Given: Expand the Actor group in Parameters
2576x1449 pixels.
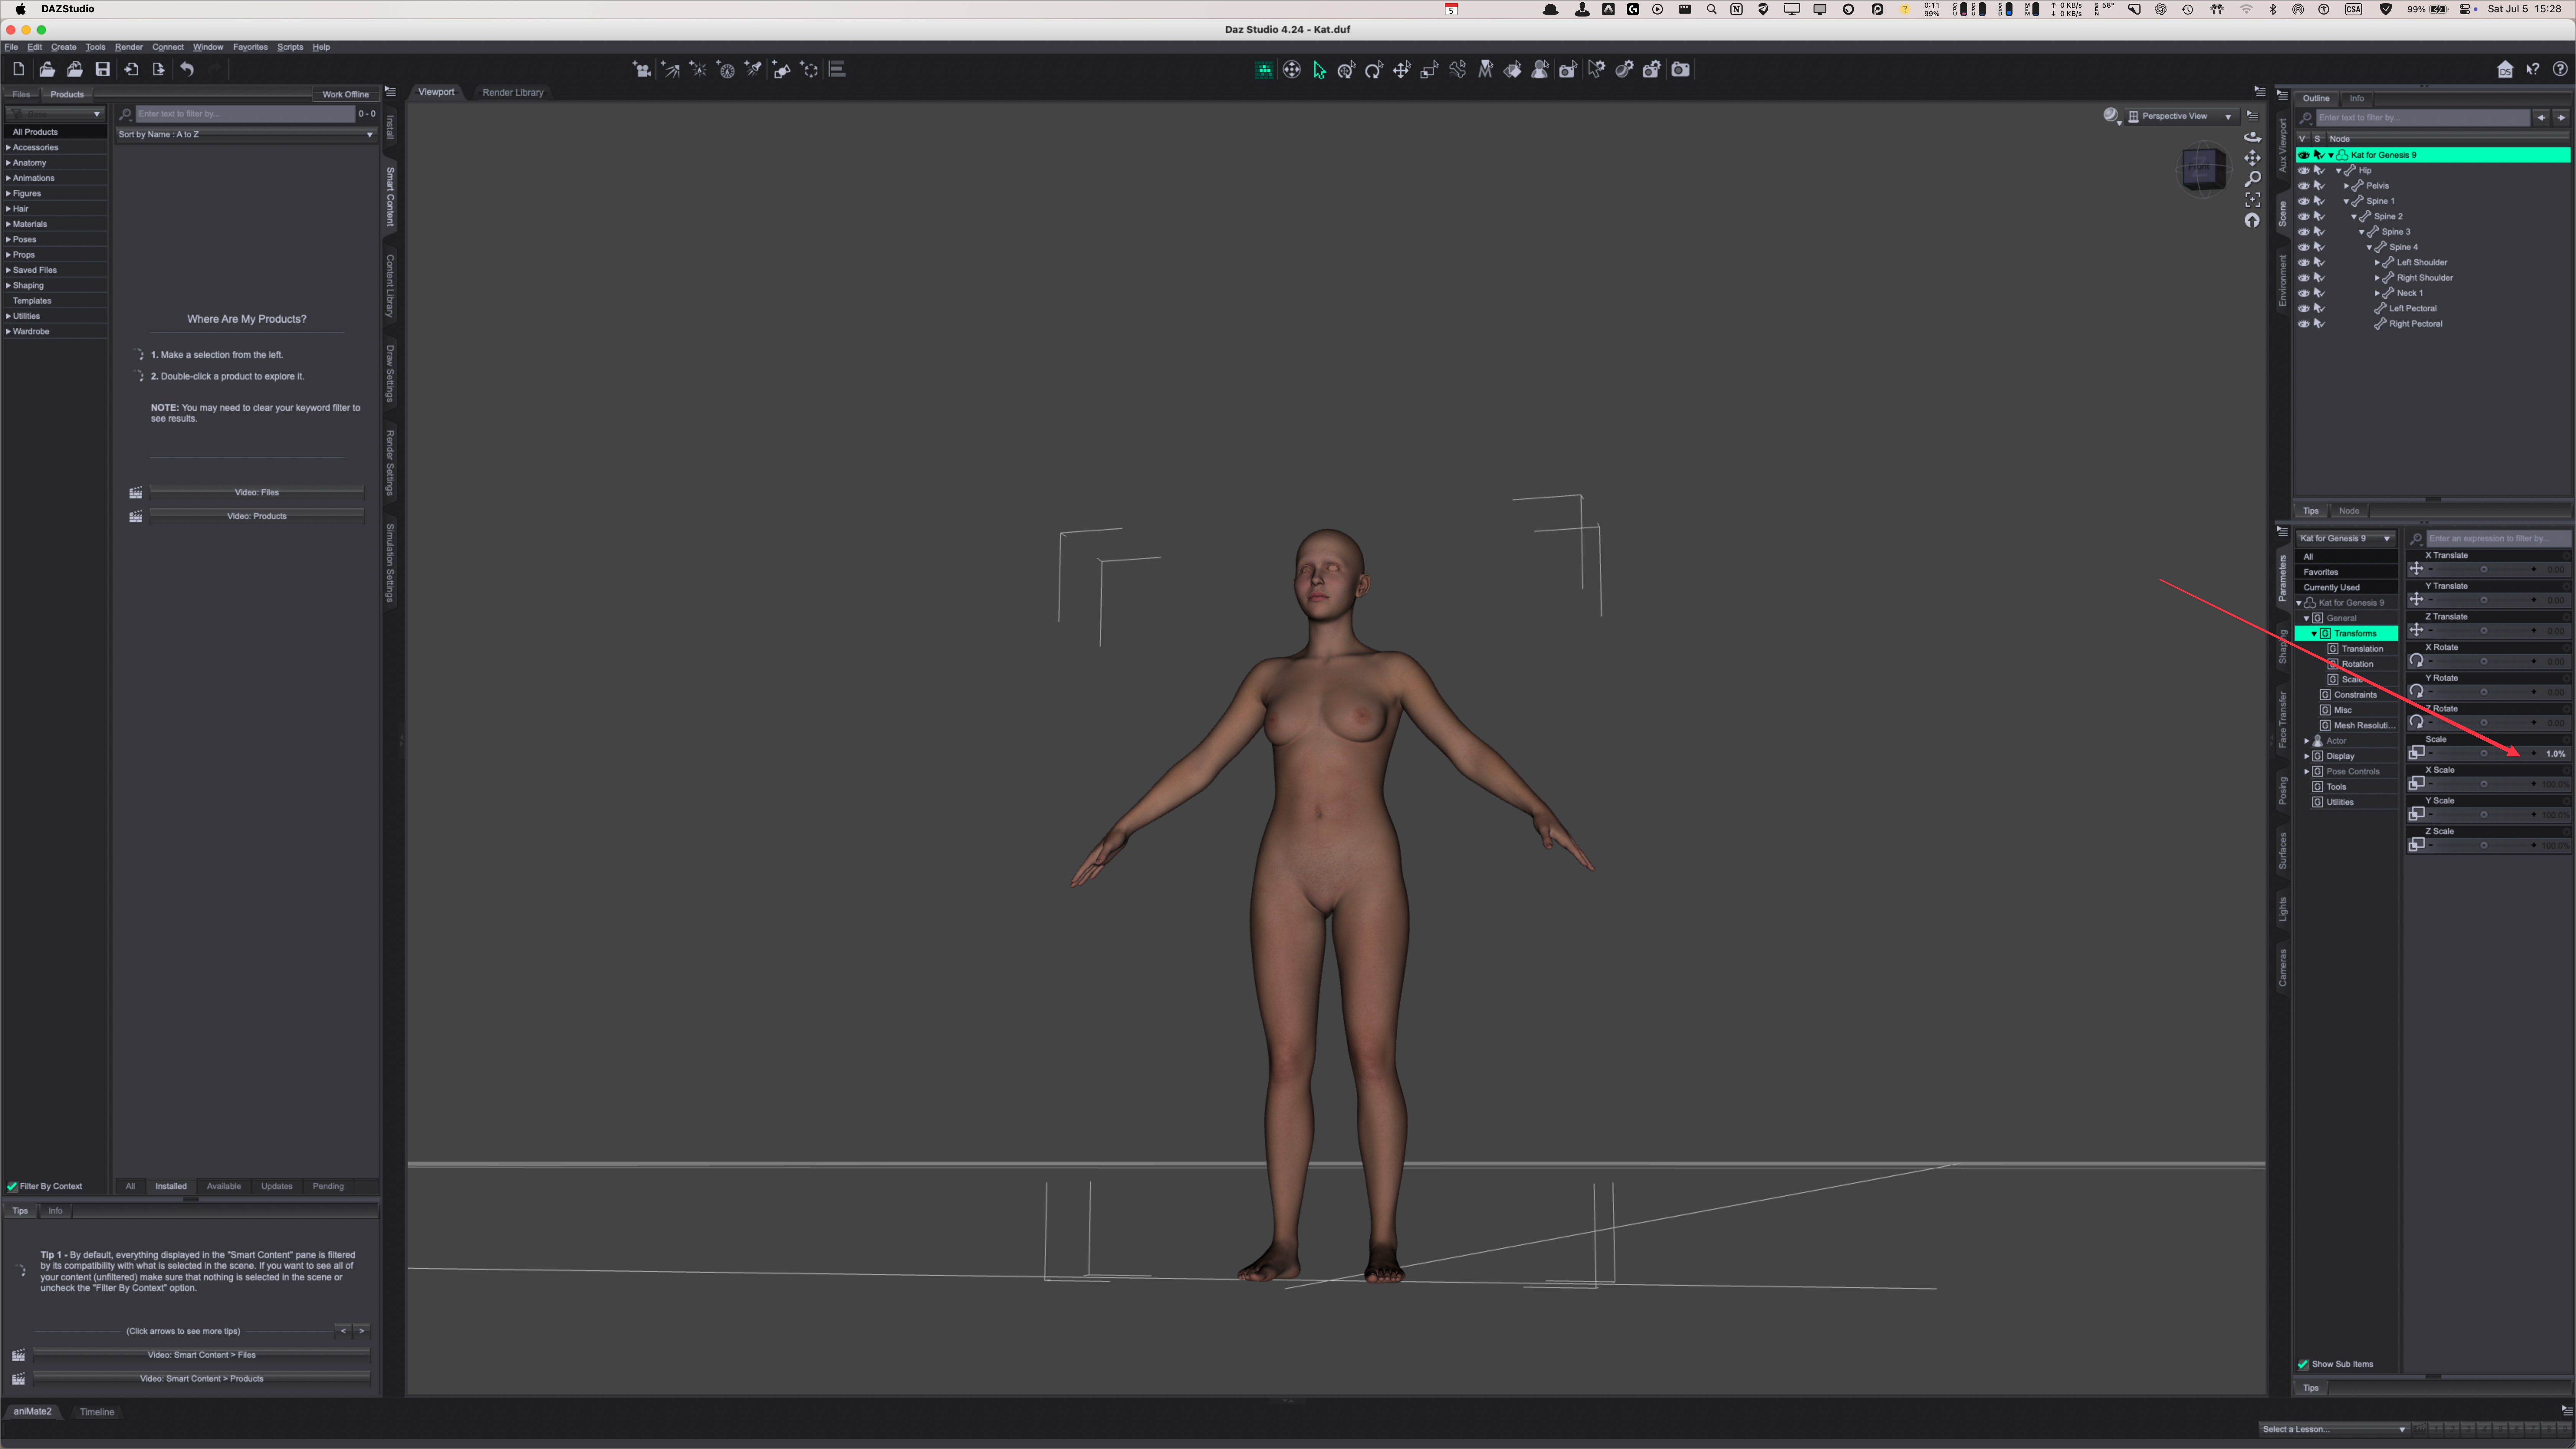Looking at the screenshot, I should [2306, 741].
